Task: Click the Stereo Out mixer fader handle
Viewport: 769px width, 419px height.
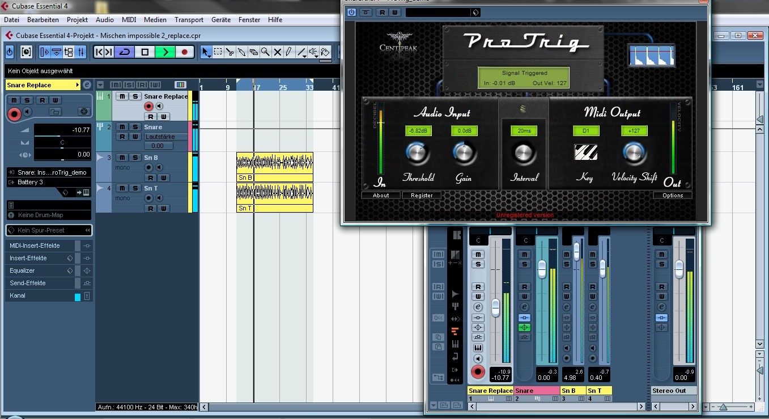Action: click(679, 268)
